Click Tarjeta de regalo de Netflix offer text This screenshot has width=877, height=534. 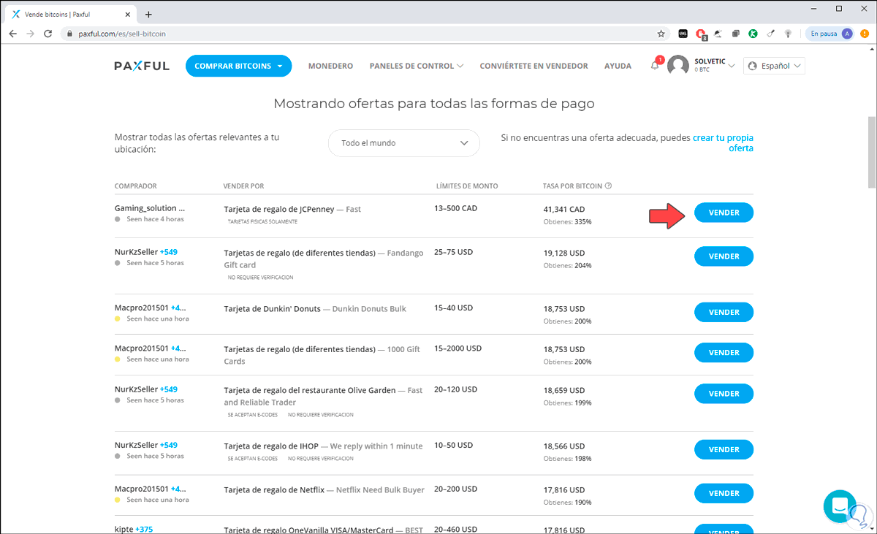(x=273, y=489)
